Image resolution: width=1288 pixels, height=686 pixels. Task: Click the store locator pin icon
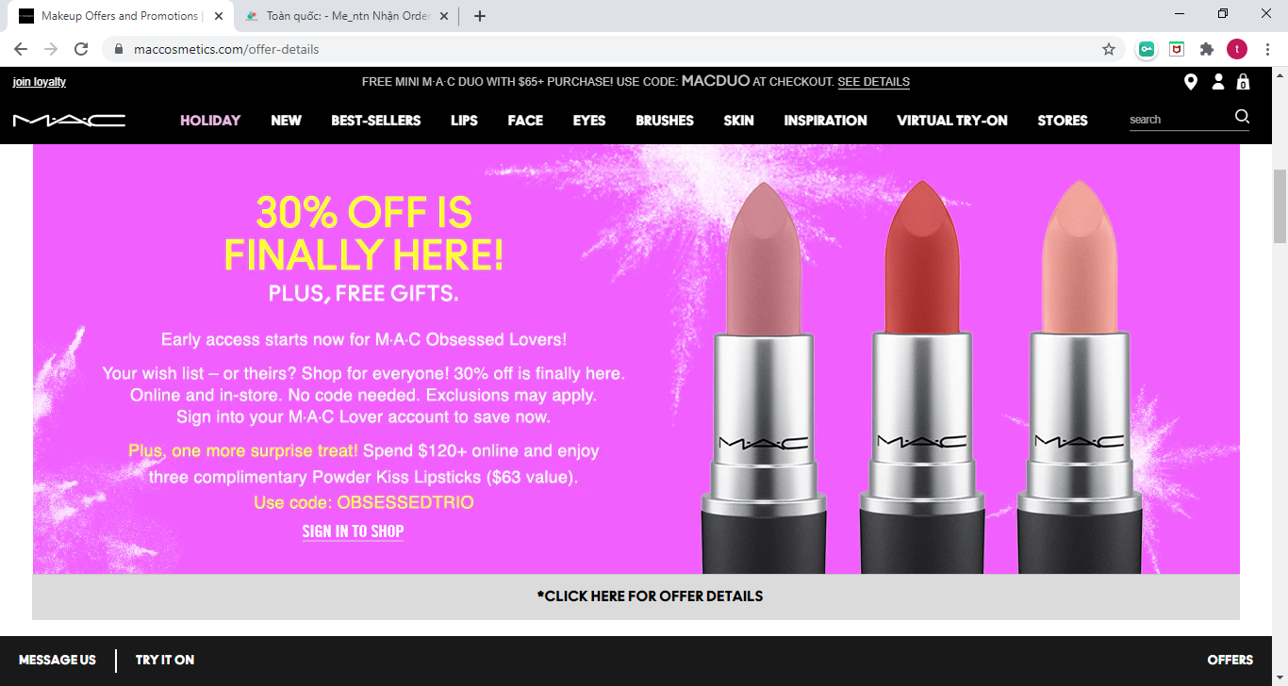1191,82
